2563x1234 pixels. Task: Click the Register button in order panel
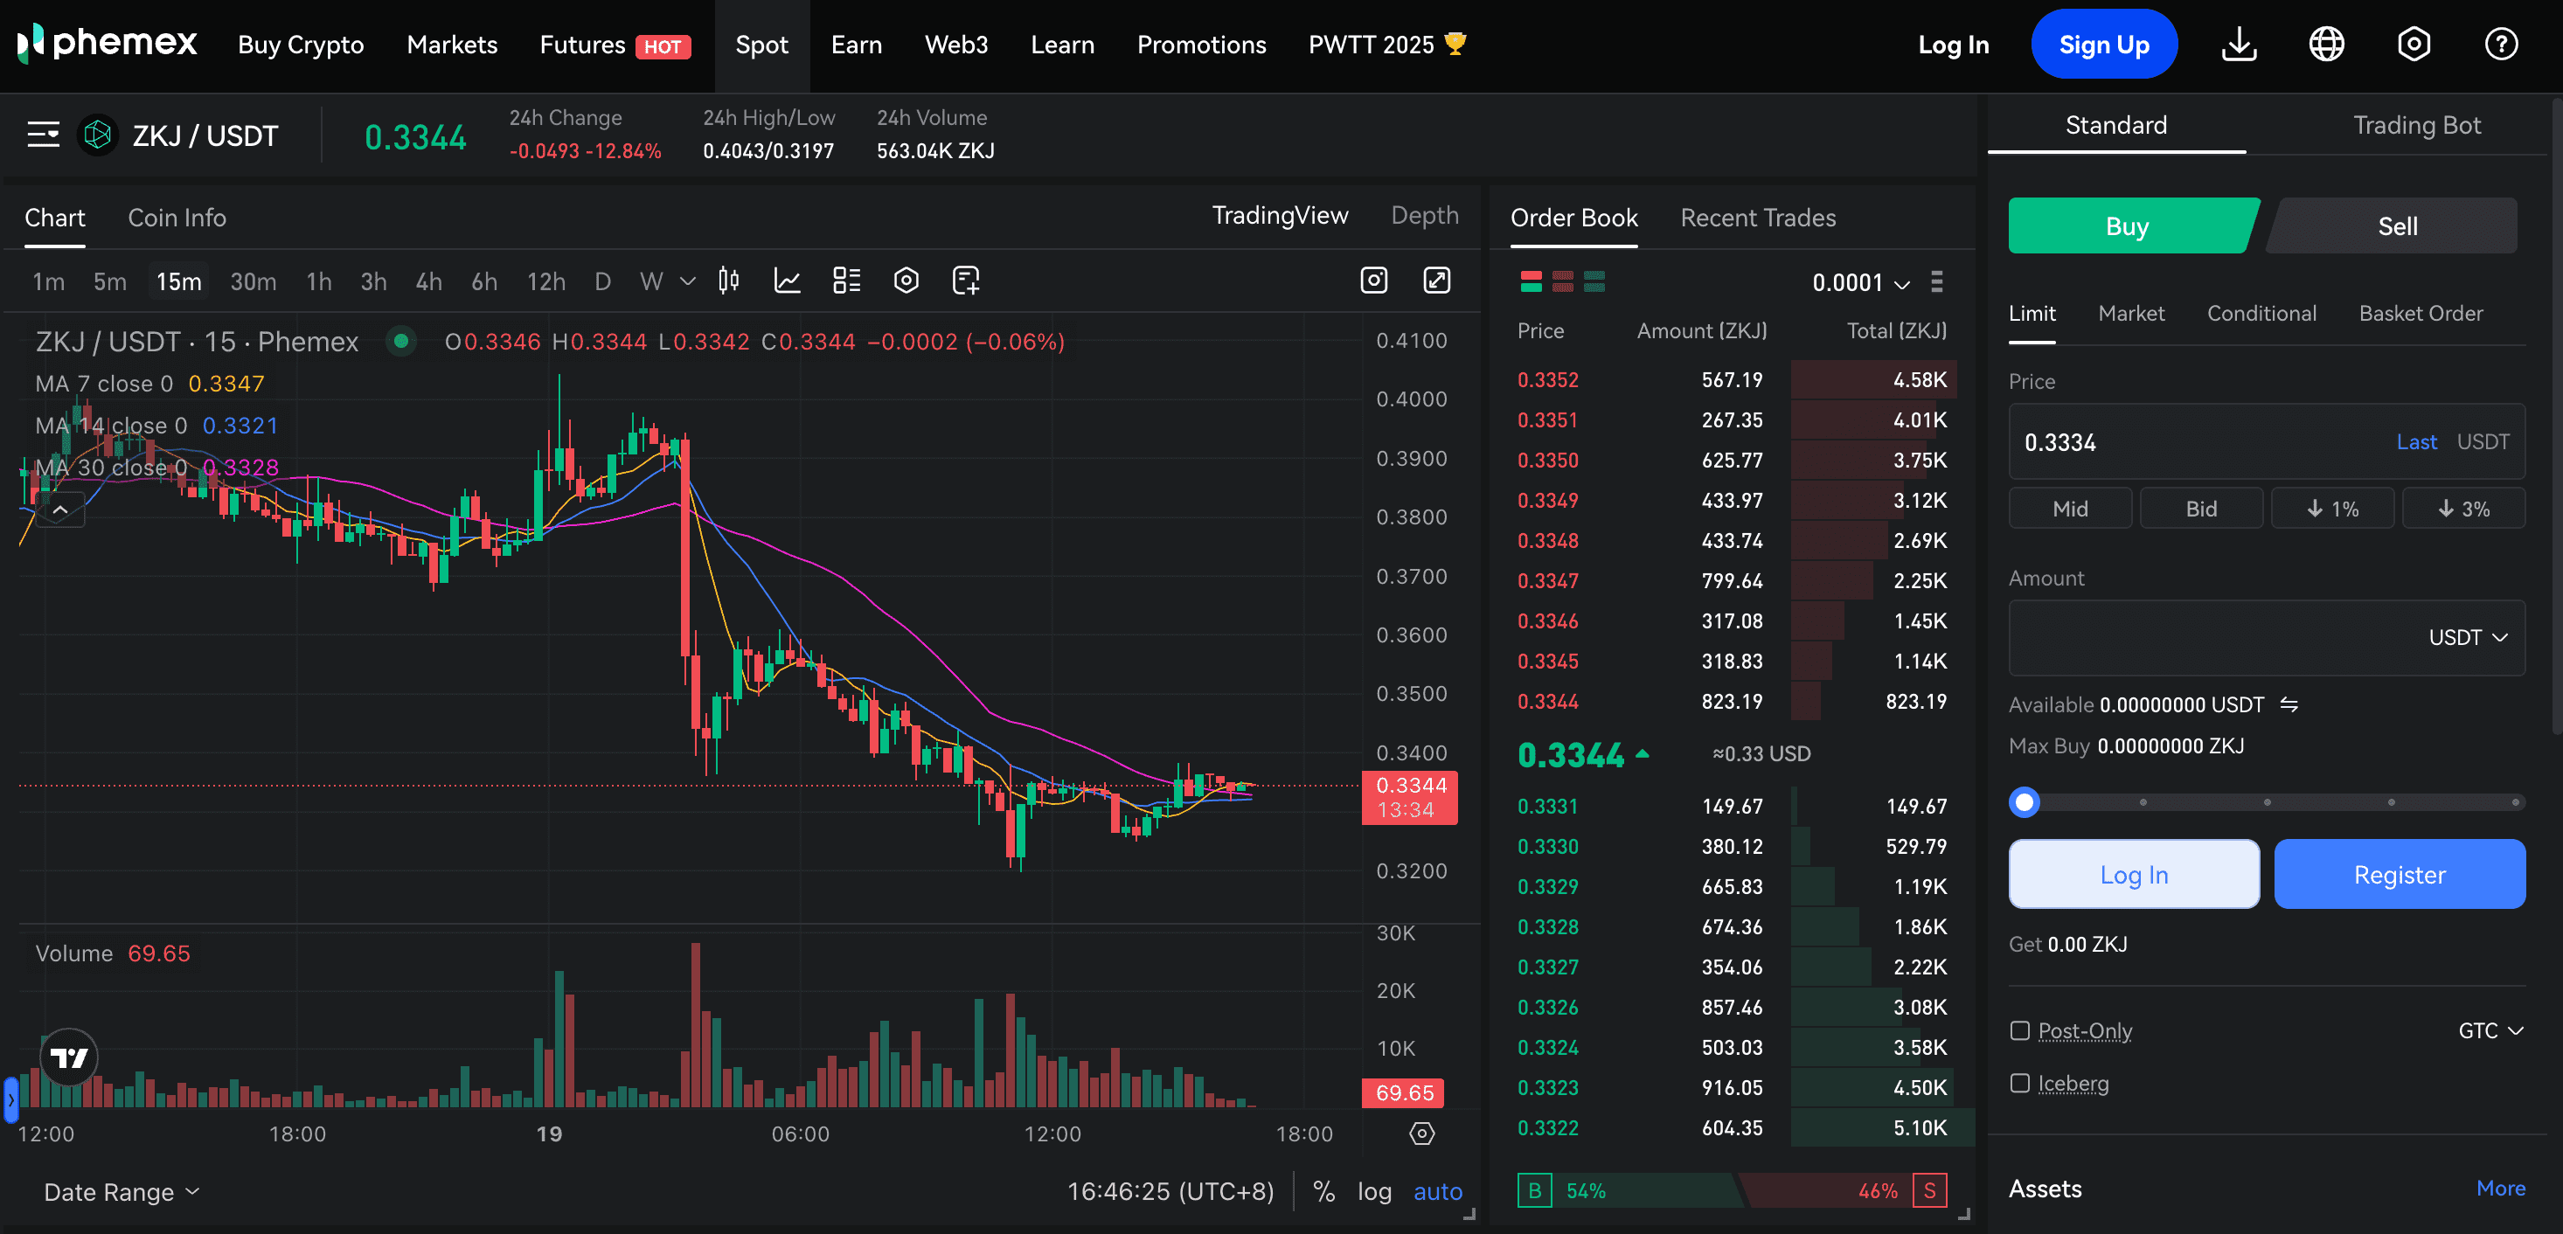click(2399, 874)
